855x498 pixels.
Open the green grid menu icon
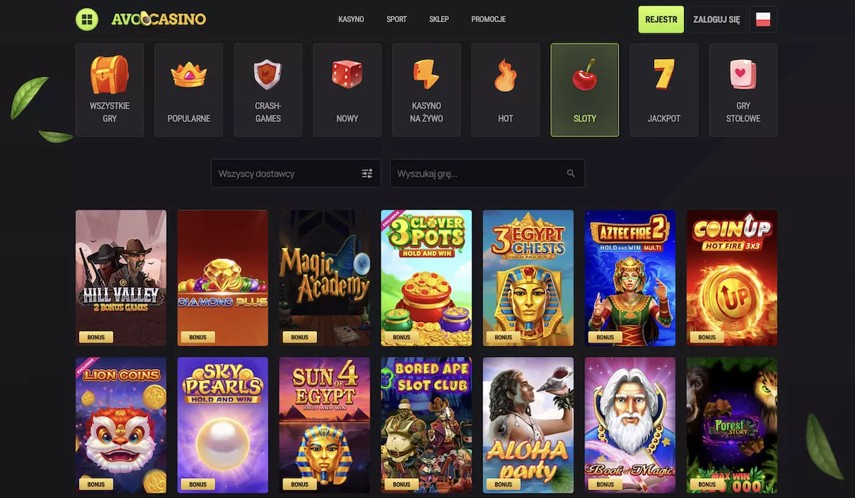point(87,19)
